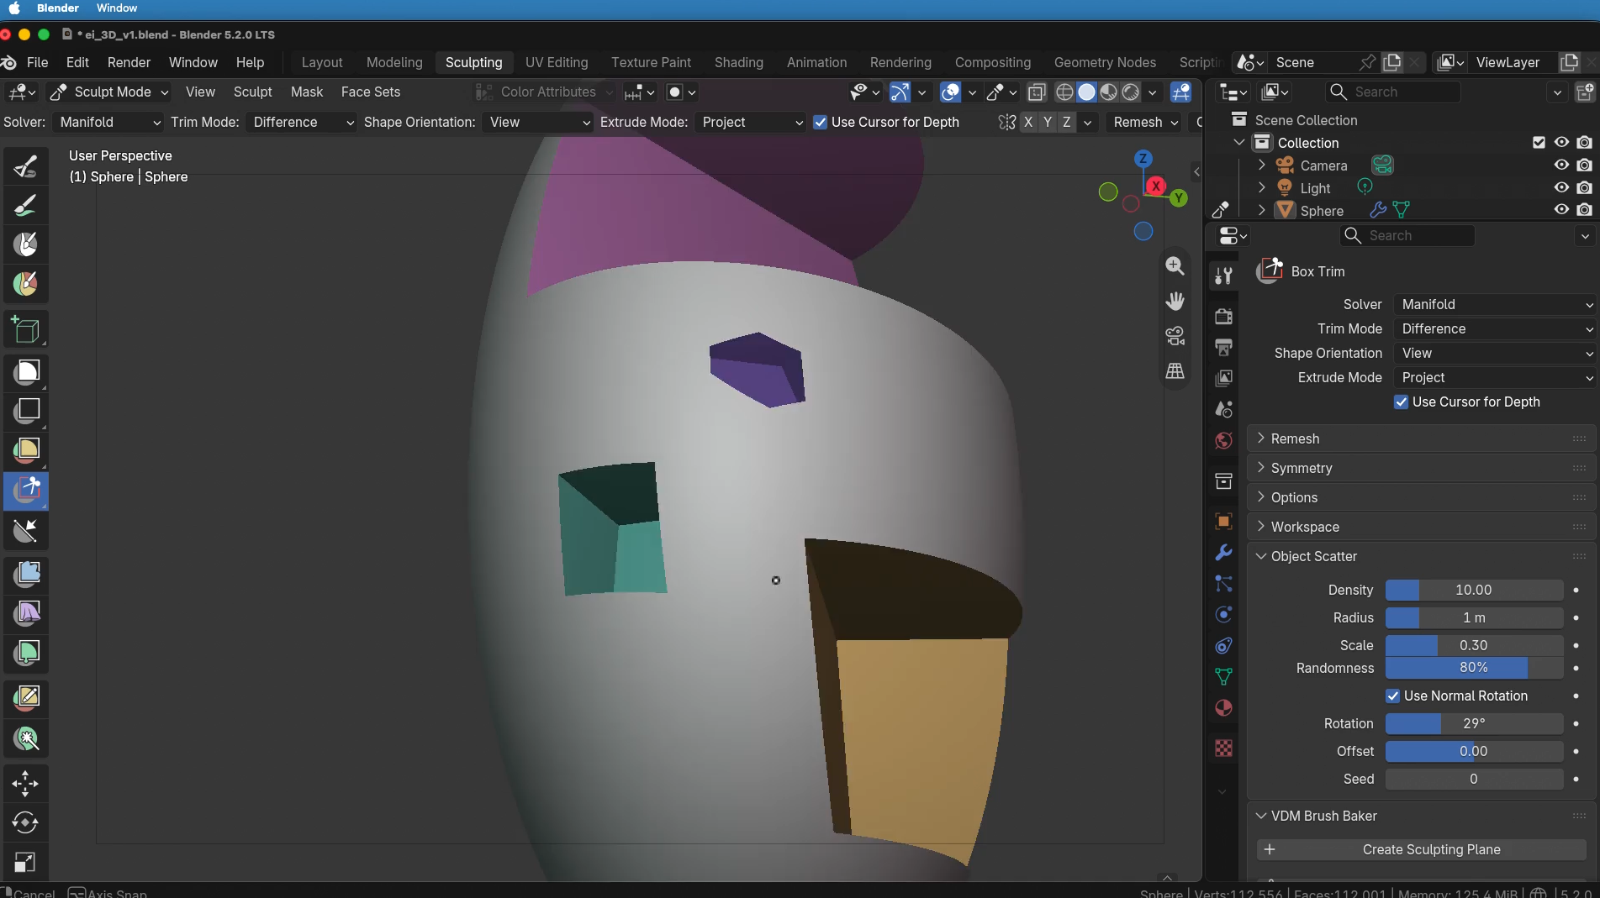Hide the Sphere object eye toggle
The width and height of the screenshot is (1600, 898).
tap(1561, 210)
